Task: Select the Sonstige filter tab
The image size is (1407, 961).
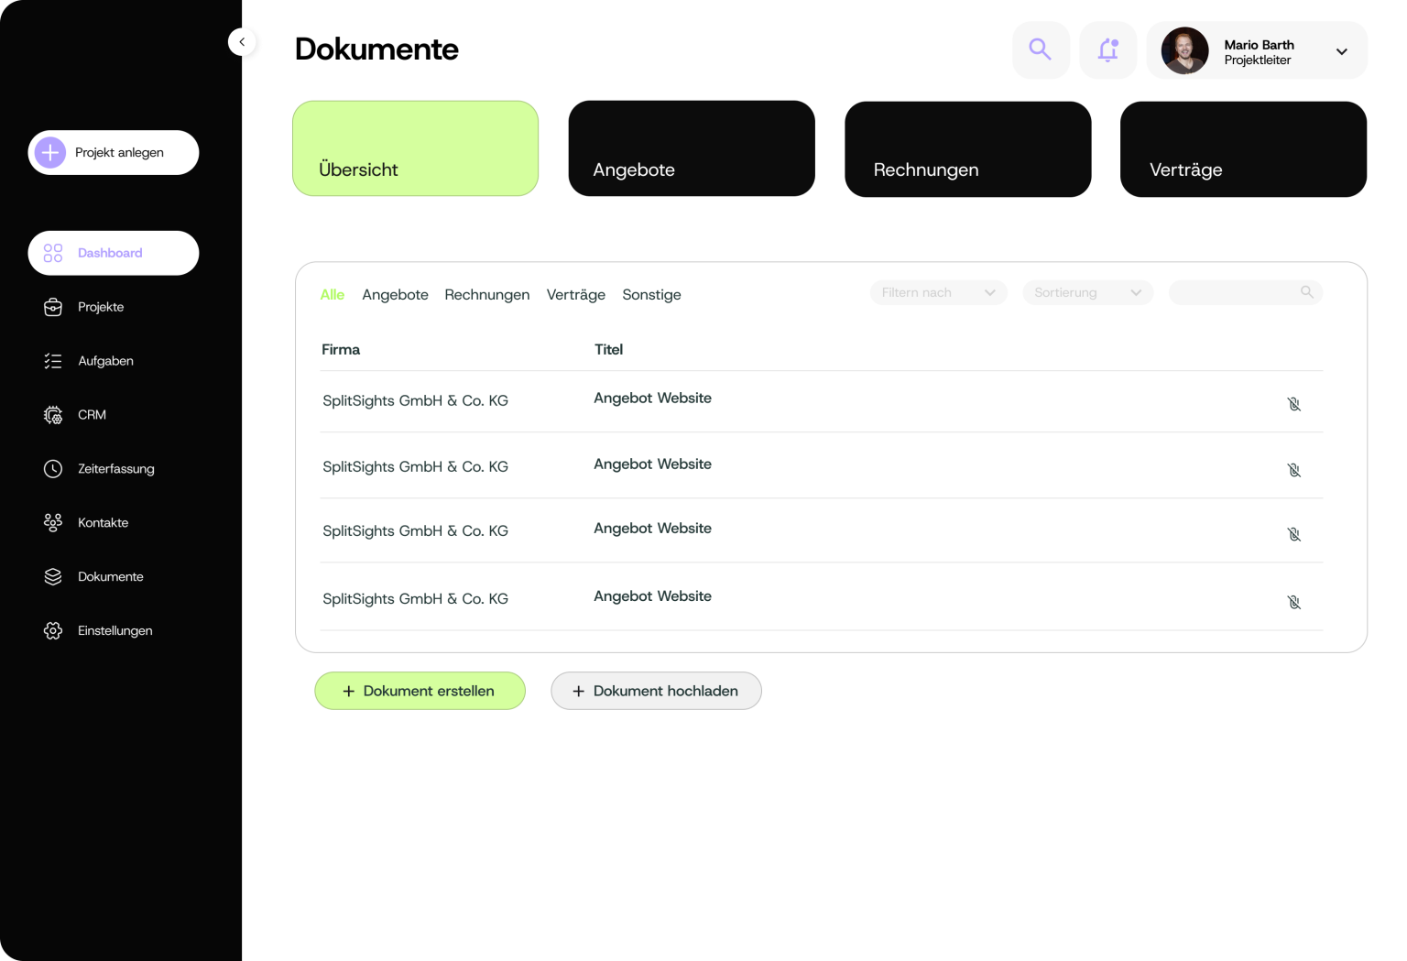Action: coord(651,295)
